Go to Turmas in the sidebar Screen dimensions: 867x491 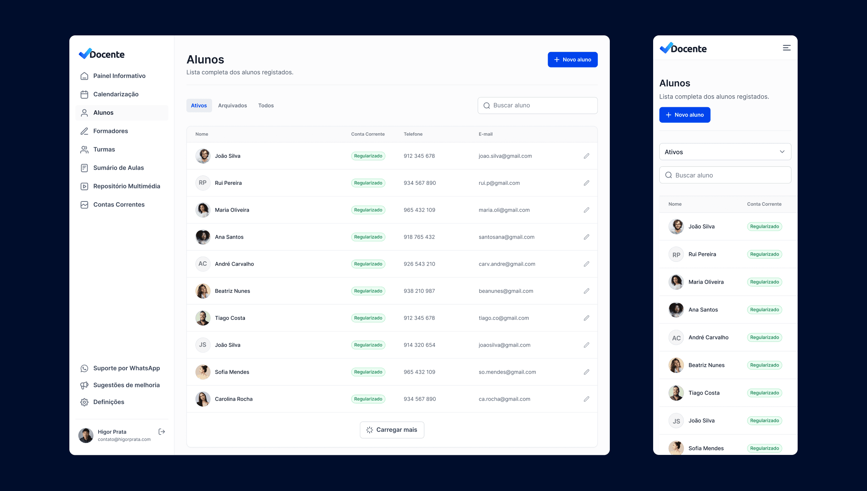[x=104, y=149]
